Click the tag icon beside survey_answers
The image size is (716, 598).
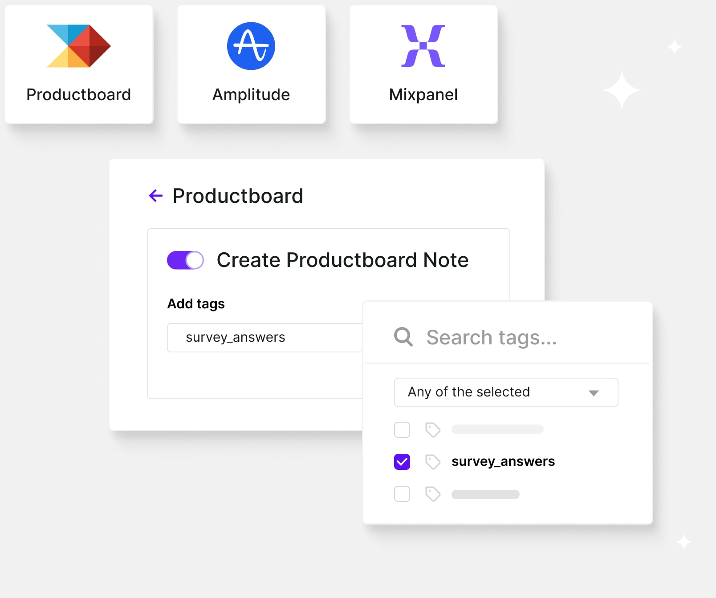pyautogui.click(x=433, y=462)
